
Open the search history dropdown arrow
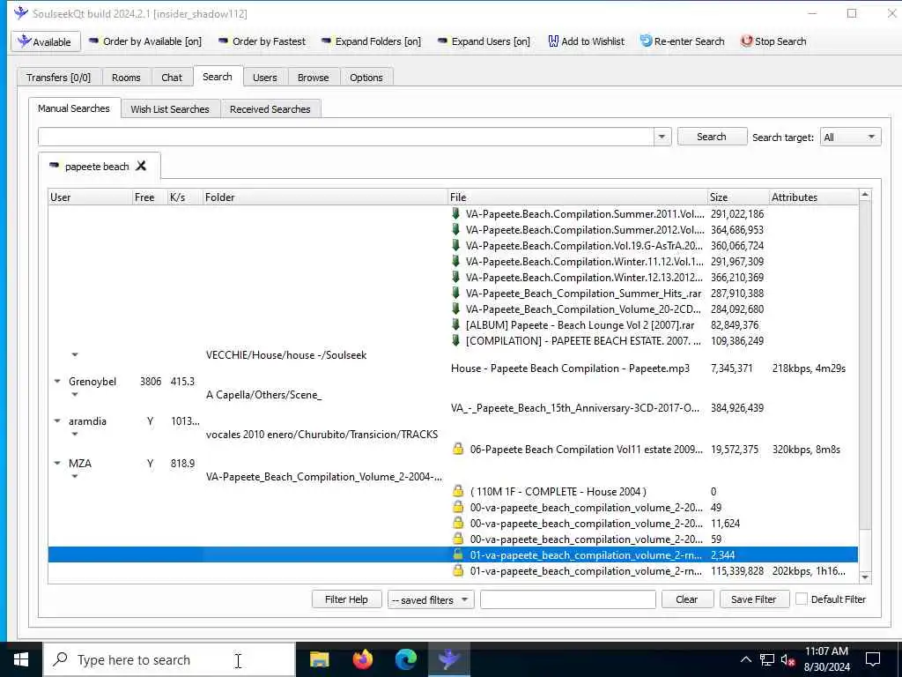(662, 137)
